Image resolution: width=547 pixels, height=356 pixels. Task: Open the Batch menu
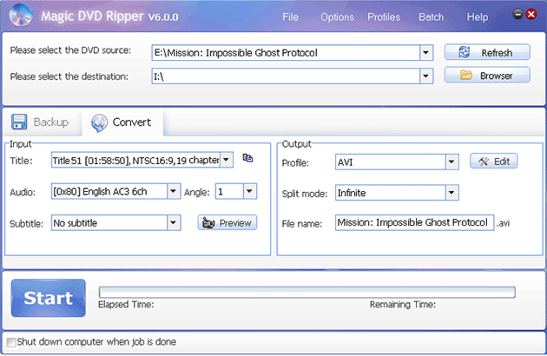tap(432, 17)
